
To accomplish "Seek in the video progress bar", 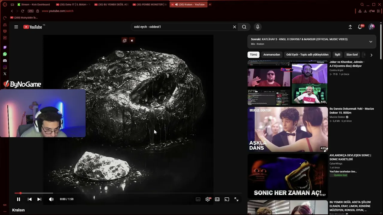I will tap(128, 193).
